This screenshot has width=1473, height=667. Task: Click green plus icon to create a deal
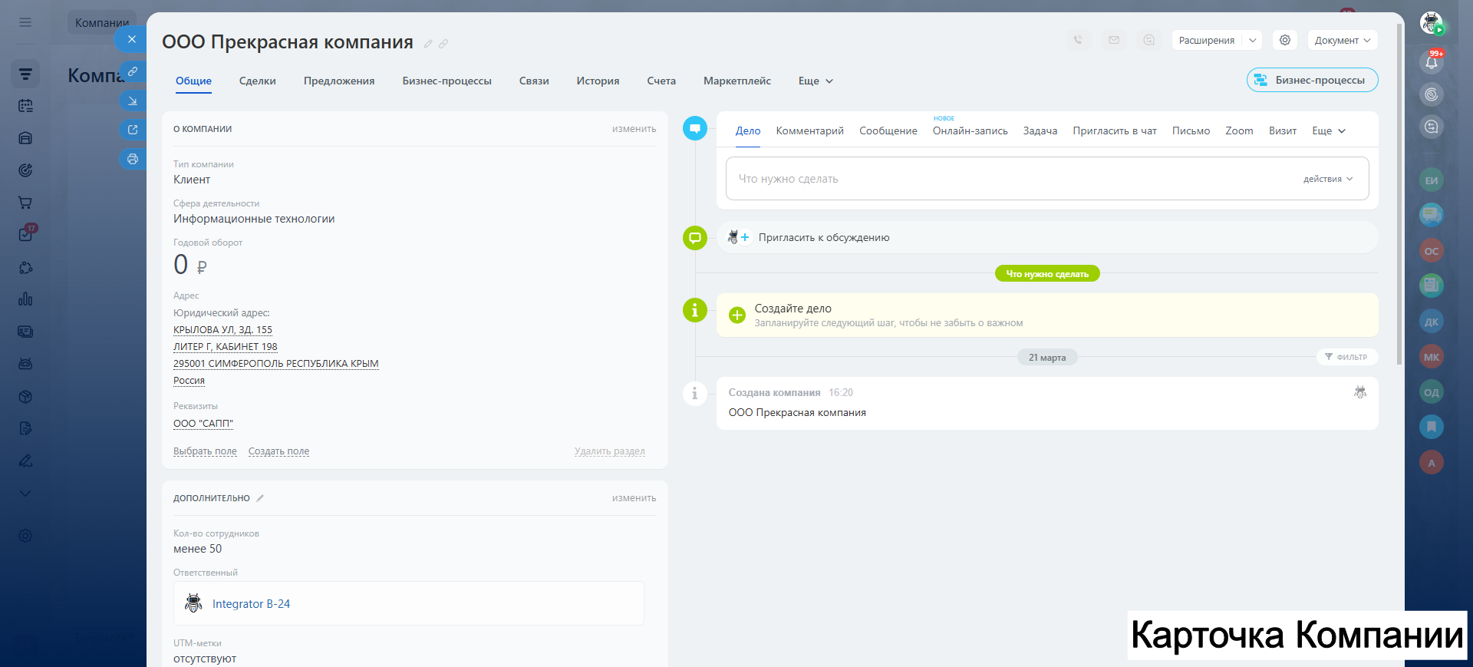[x=736, y=315]
